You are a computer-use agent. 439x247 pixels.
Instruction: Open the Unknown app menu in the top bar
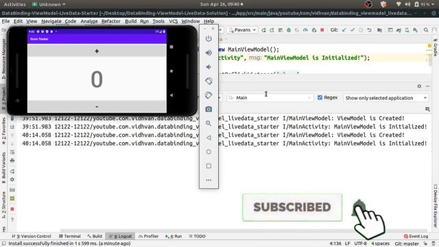tap(49, 4)
